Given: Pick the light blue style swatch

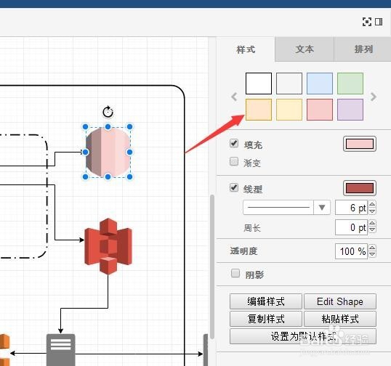Looking at the screenshot, I should (x=320, y=84).
